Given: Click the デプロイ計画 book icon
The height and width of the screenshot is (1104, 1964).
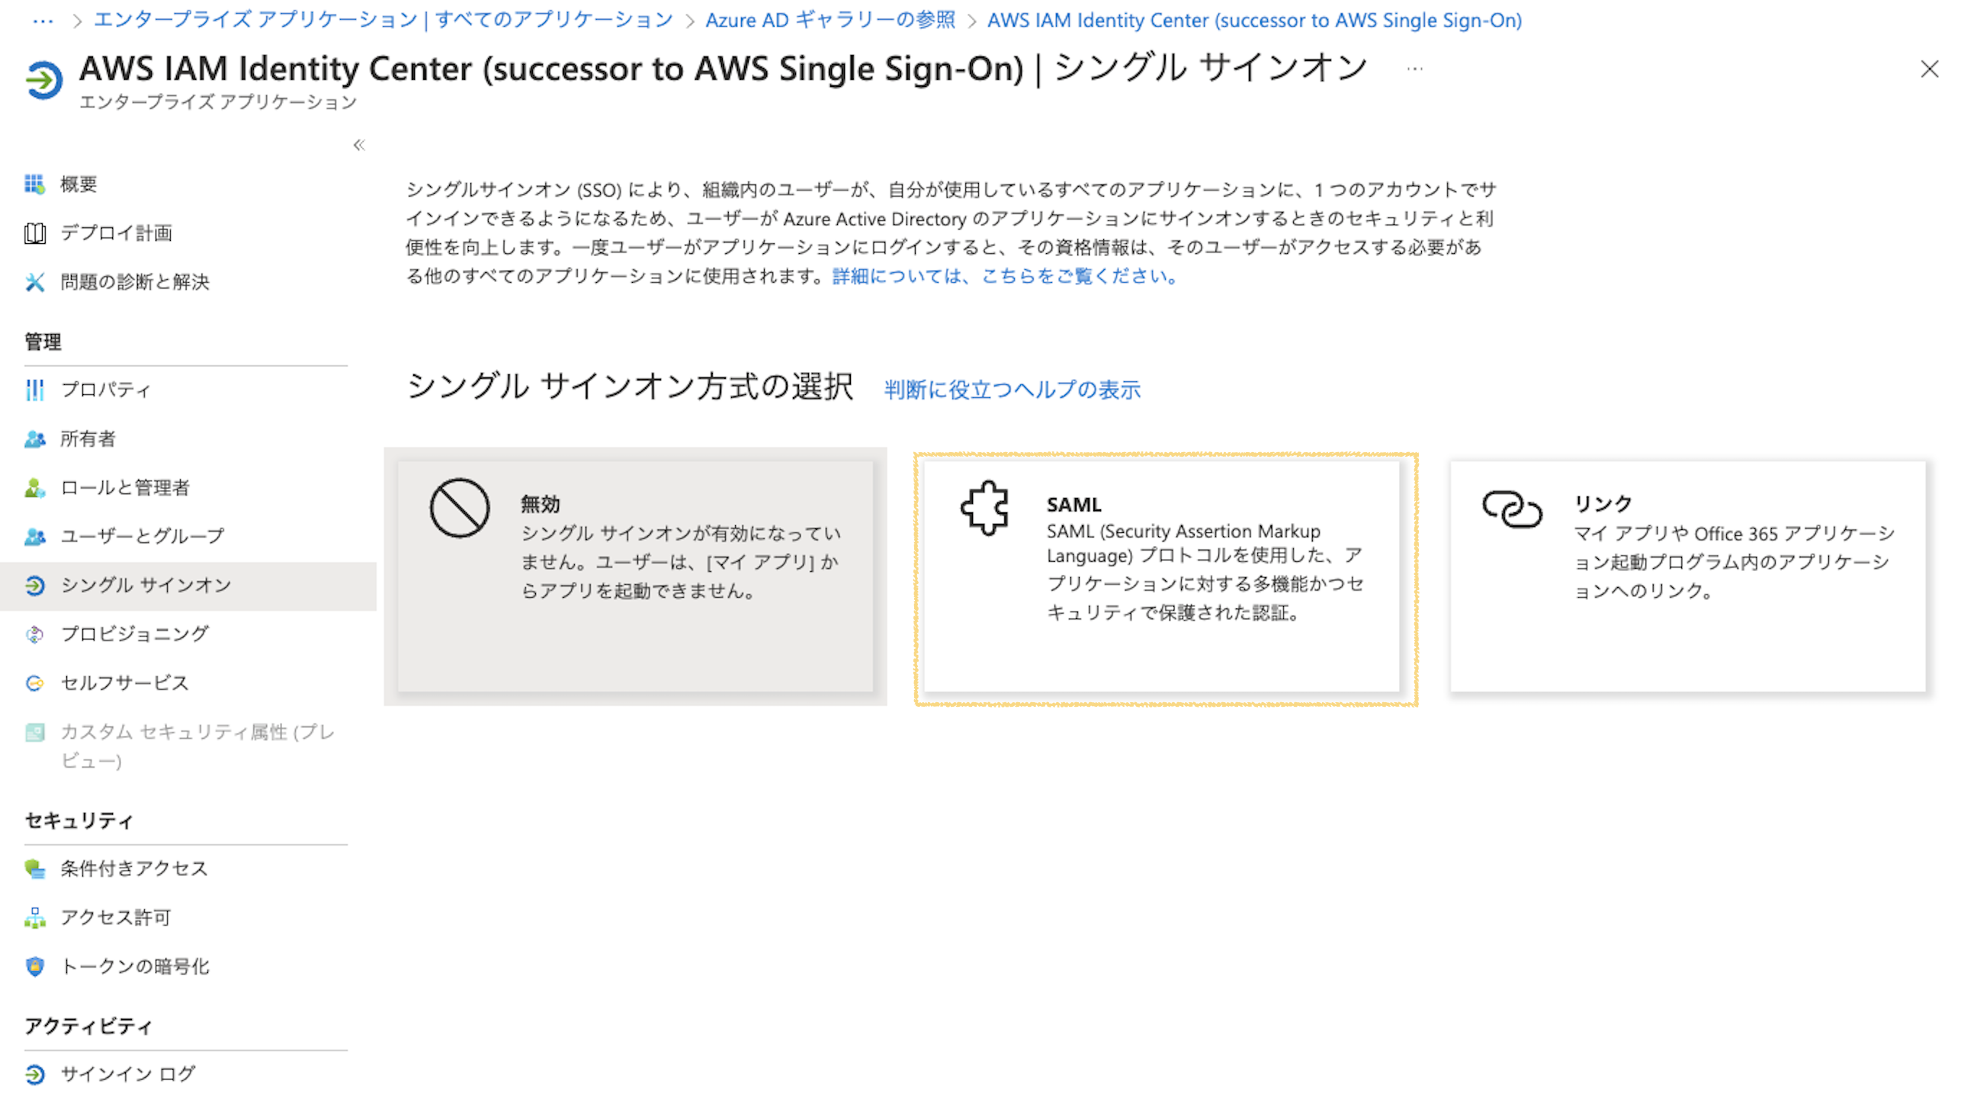Looking at the screenshot, I should click(34, 233).
